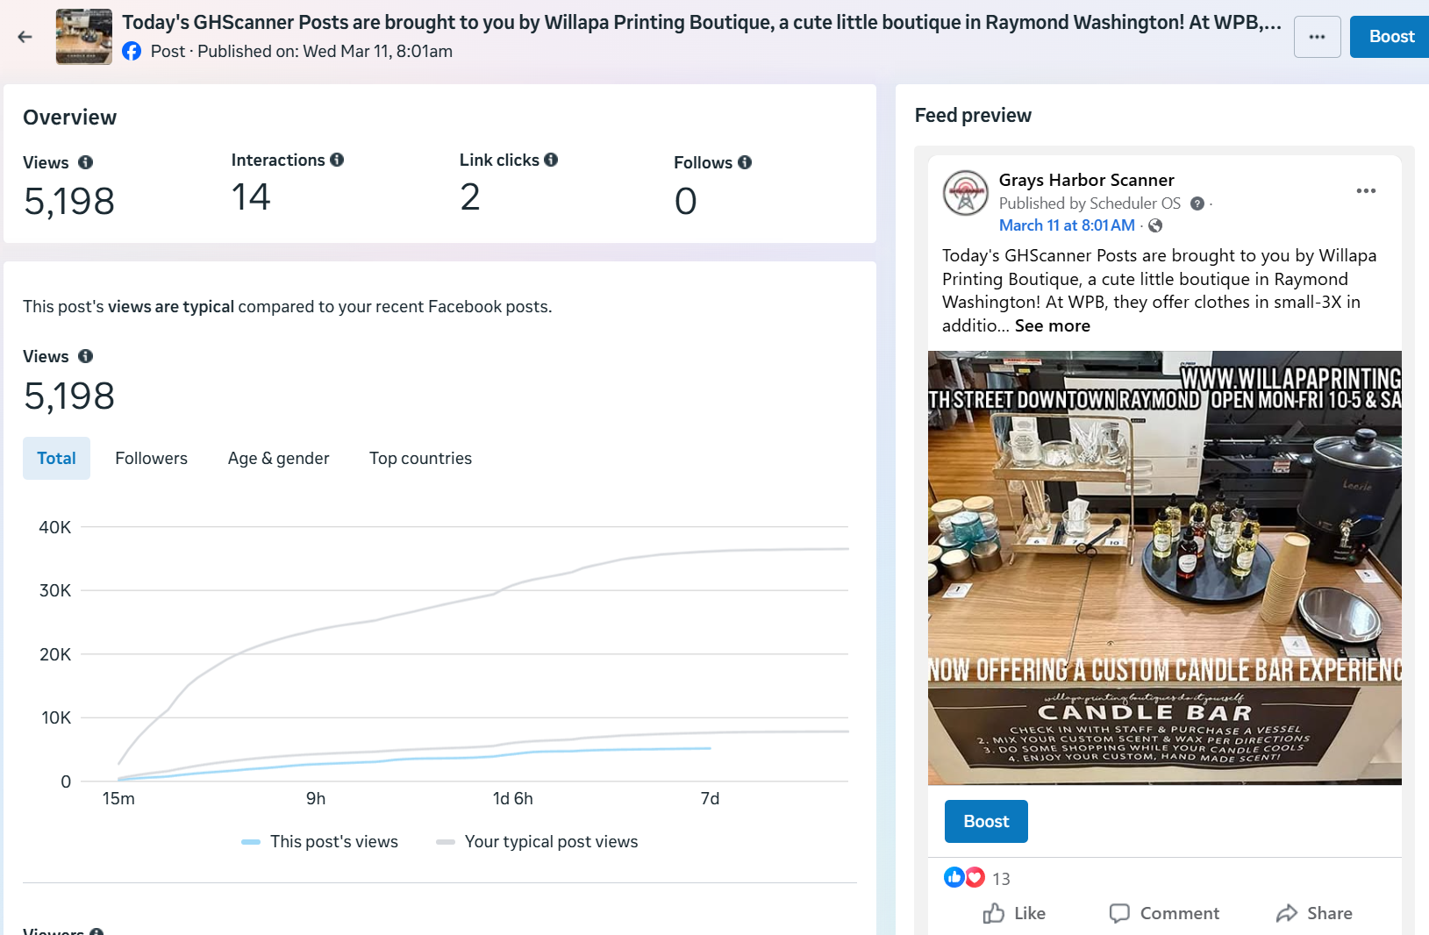Viewport: 1429px width, 935px height.
Task: Expand post text with See more
Action: click(x=1052, y=325)
